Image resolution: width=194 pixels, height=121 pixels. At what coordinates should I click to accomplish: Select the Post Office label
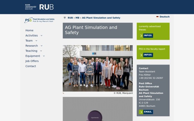click(145, 84)
